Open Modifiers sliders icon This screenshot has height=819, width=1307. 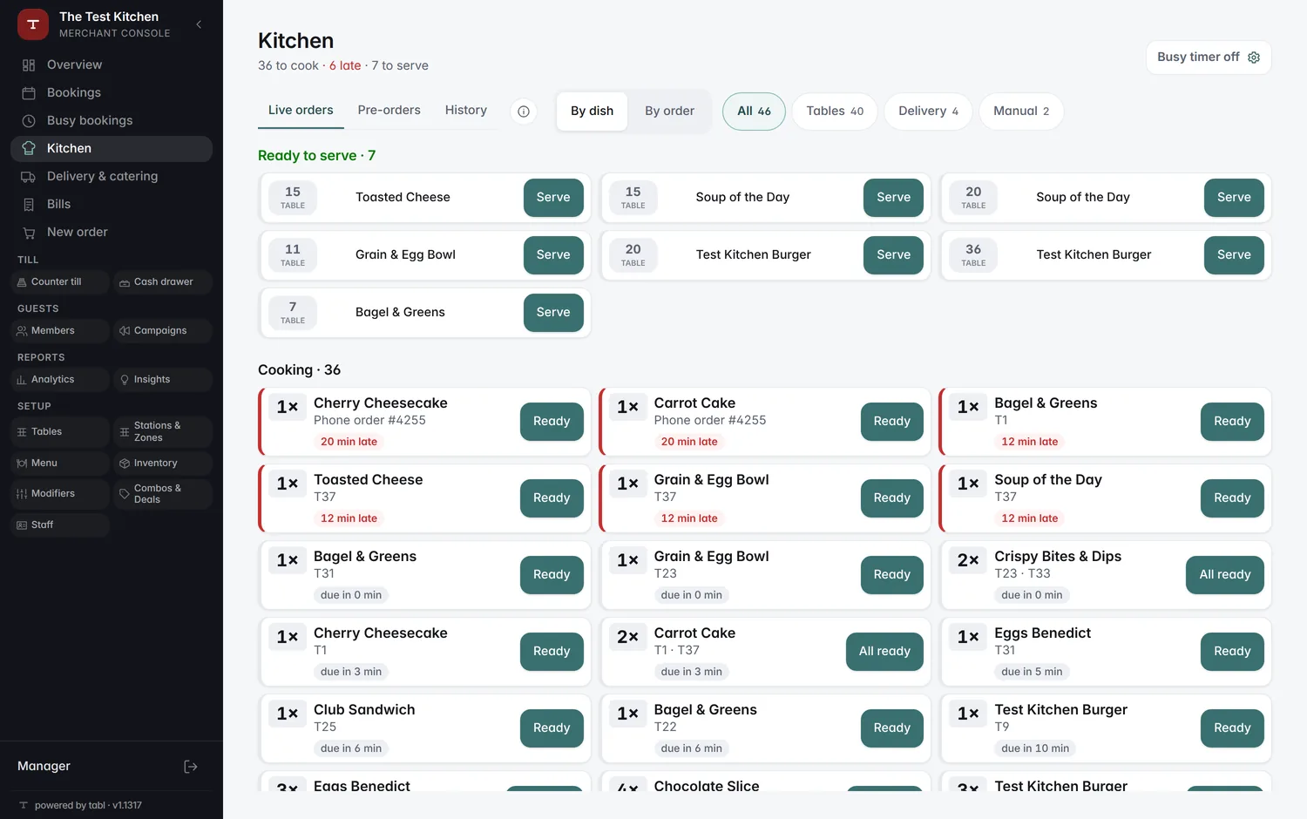(x=22, y=494)
